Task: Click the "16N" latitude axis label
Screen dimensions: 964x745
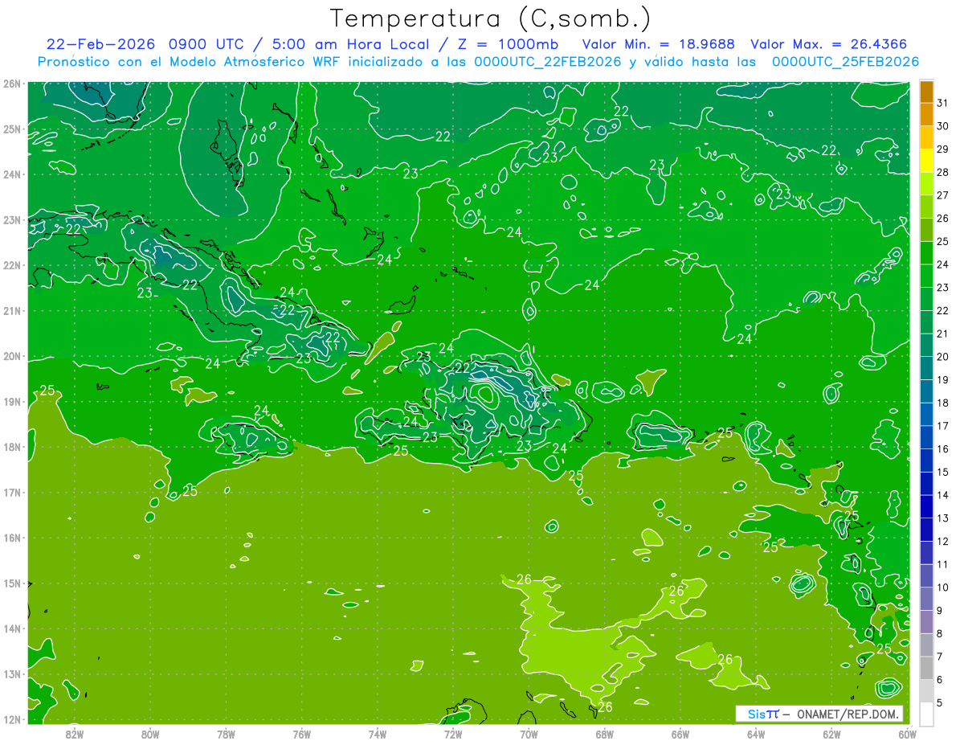Action: click(x=12, y=537)
